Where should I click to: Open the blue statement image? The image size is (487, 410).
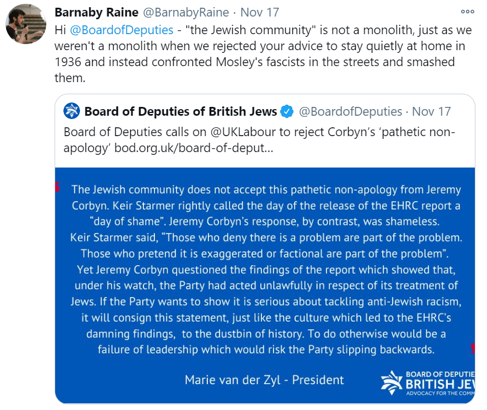pyautogui.click(x=265, y=265)
